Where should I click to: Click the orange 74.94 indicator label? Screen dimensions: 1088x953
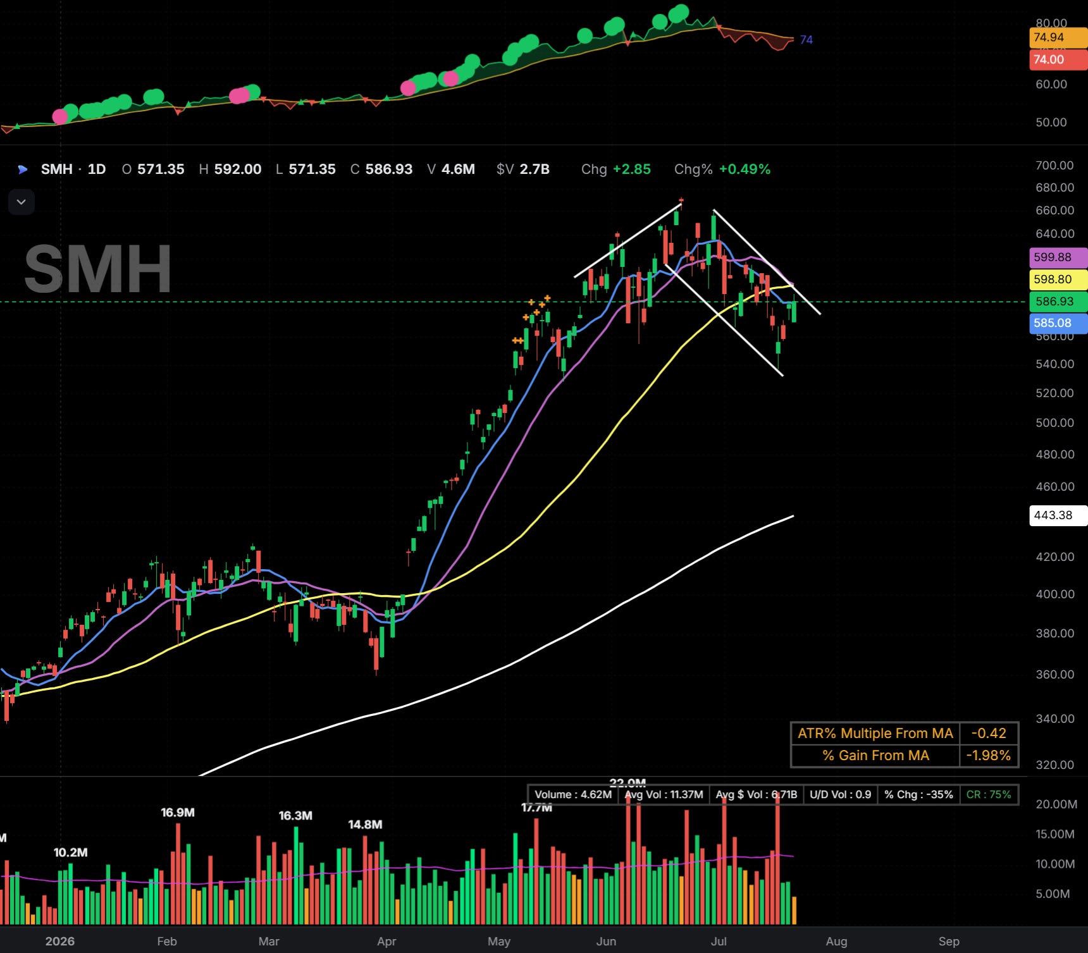[1059, 38]
